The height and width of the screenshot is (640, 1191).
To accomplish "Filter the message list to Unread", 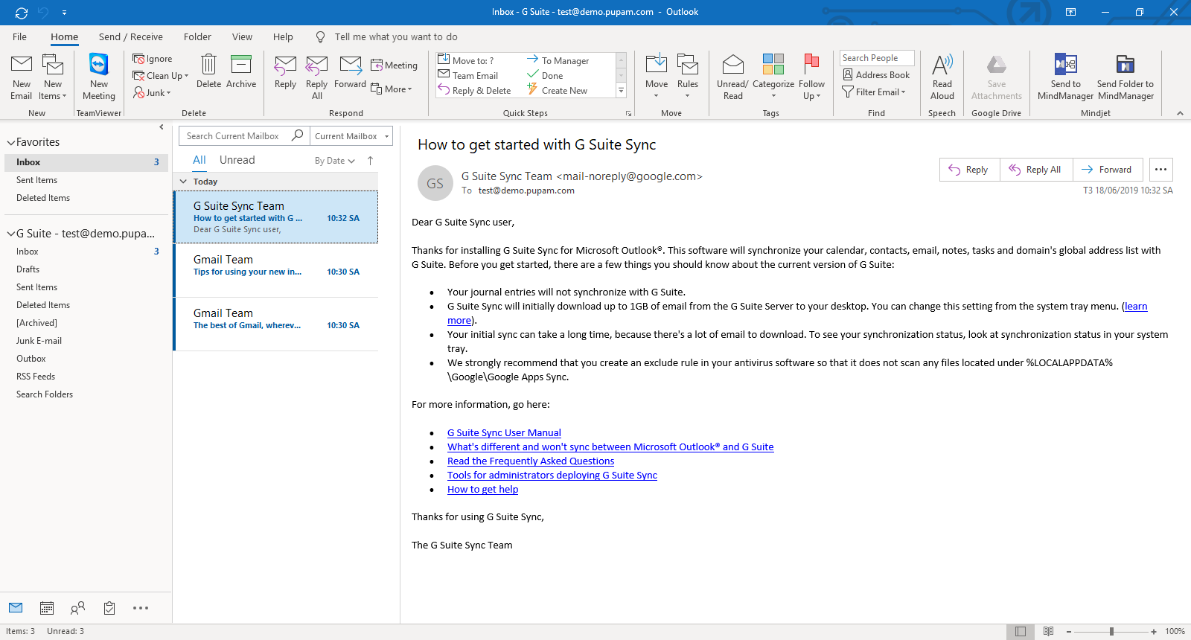I will click(x=237, y=160).
